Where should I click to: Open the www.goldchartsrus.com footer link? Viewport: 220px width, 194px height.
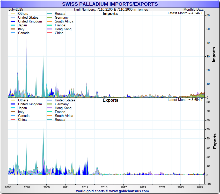pos(129,191)
